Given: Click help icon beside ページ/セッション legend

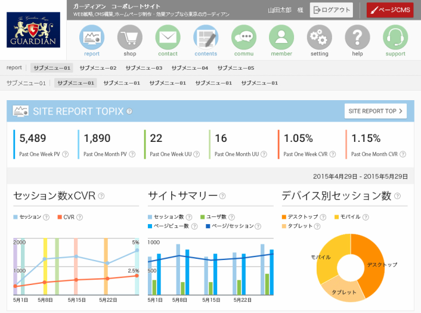Looking at the screenshot, I should click(x=258, y=227).
